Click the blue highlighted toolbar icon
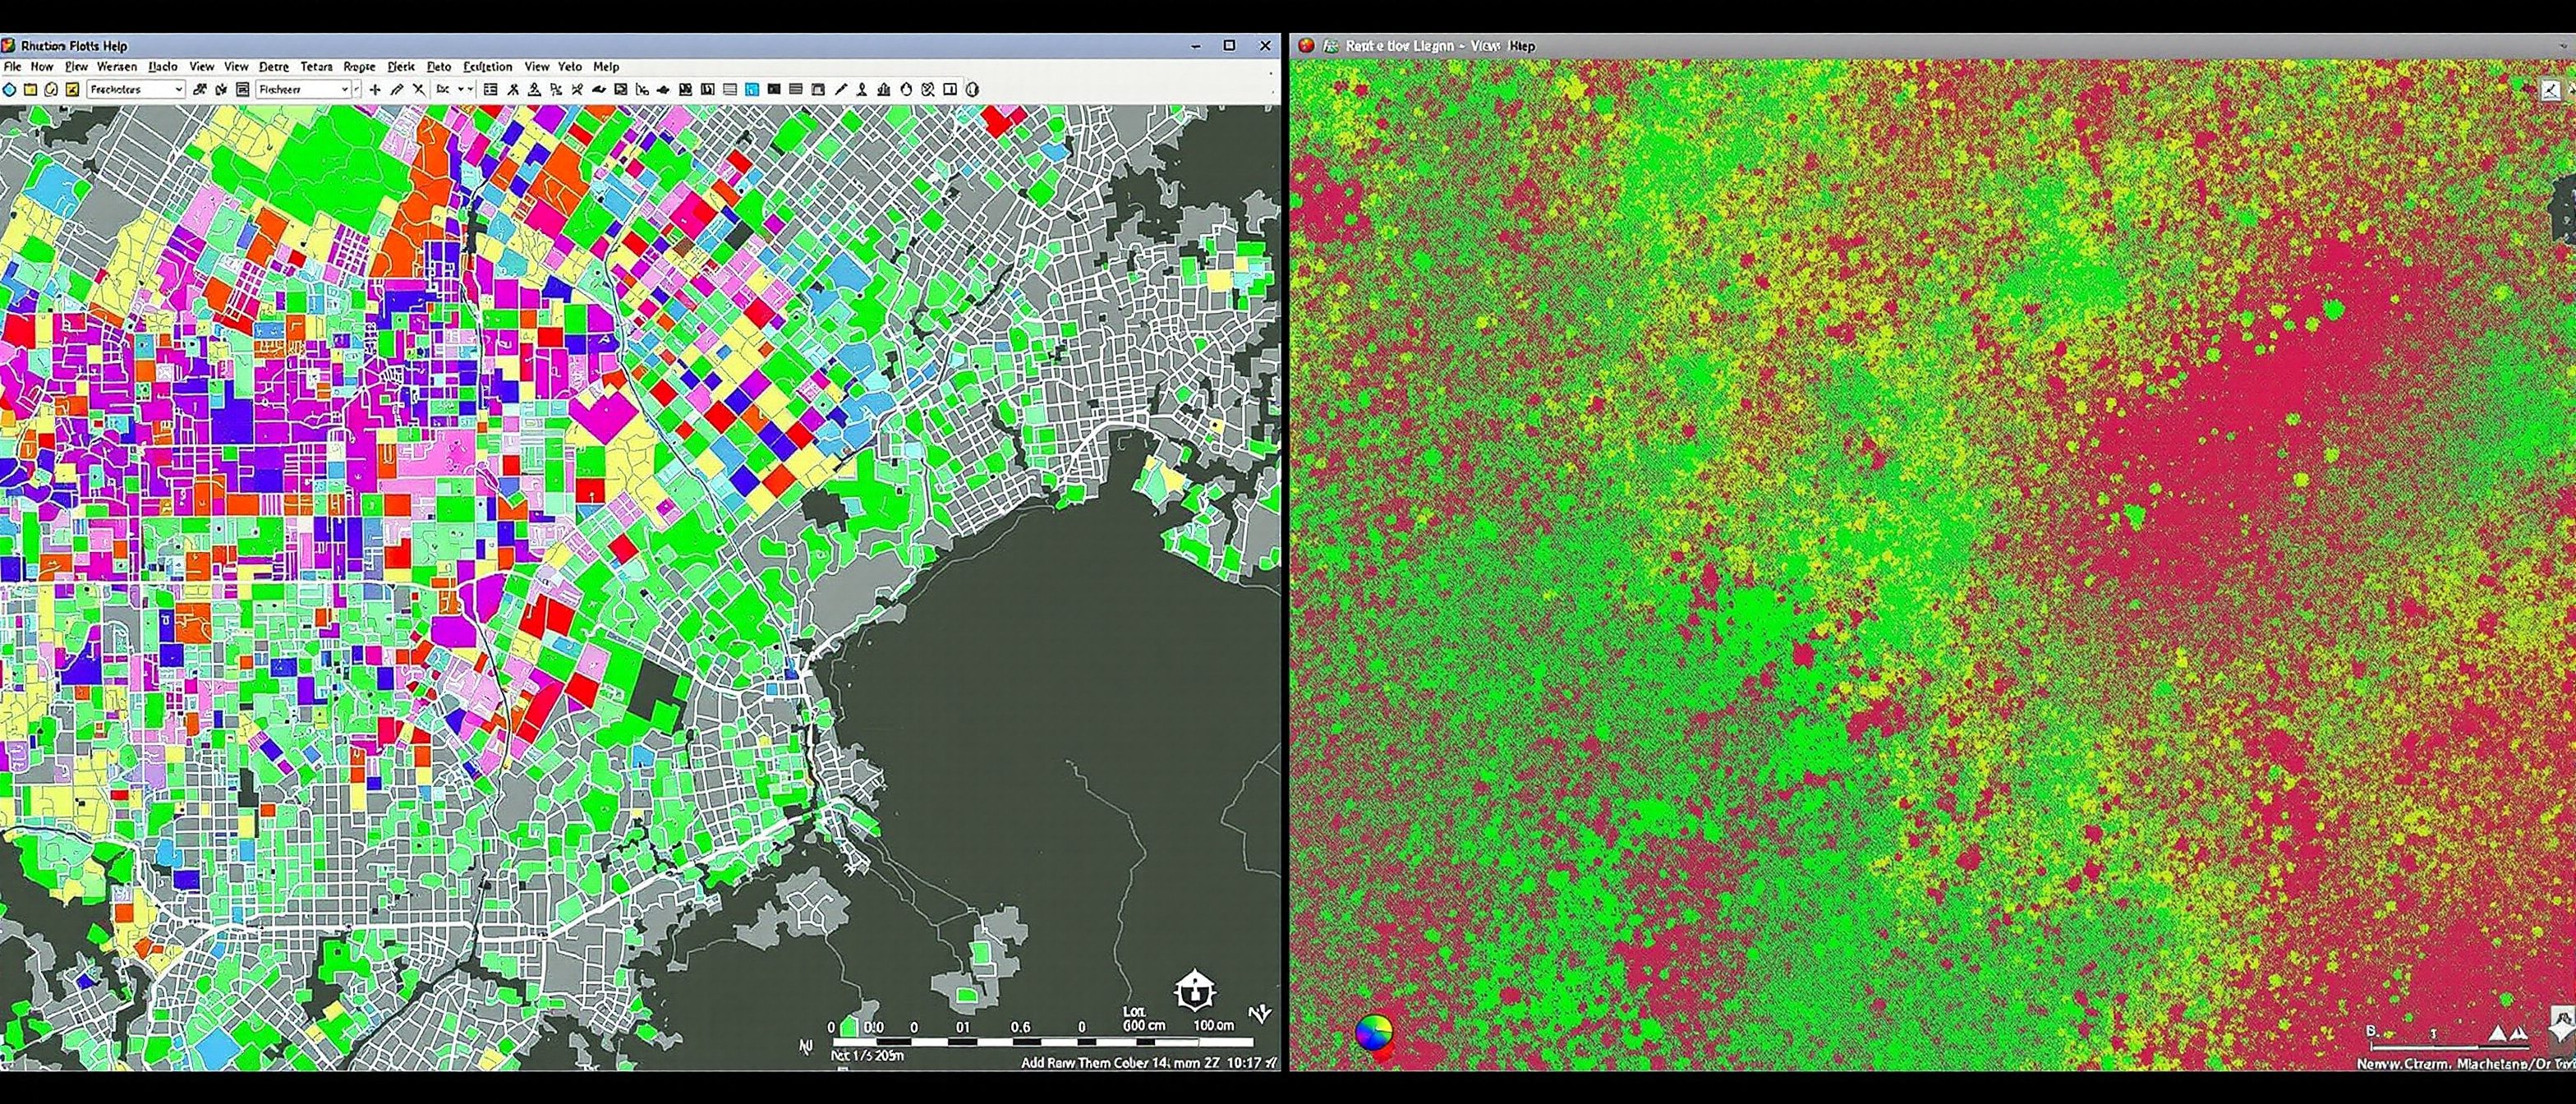2576x1104 pixels. click(752, 90)
